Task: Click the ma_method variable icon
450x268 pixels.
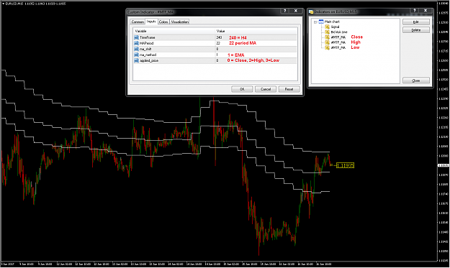Action: click(x=136, y=55)
